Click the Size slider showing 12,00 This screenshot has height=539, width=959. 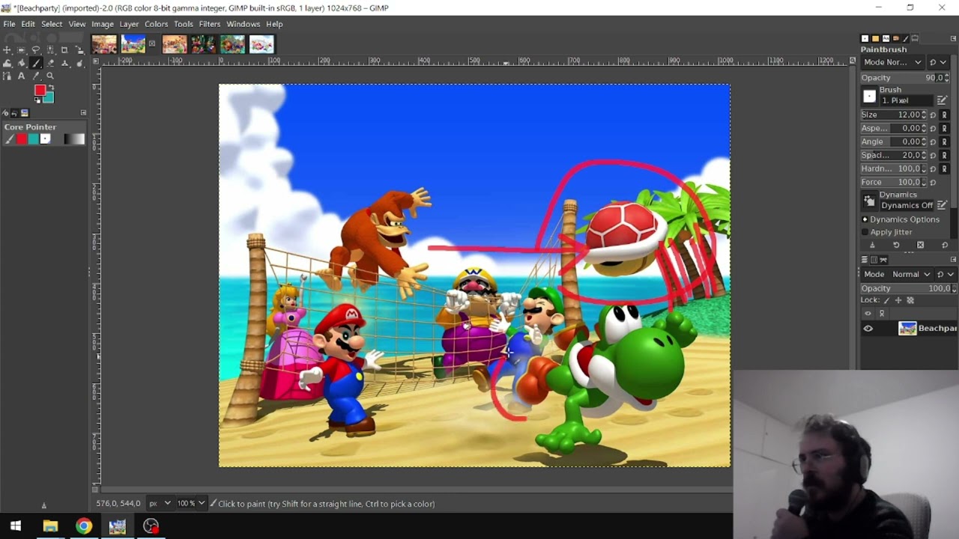[895, 115]
